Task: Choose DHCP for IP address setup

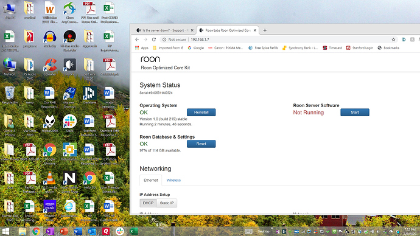Action: click(148, 203)
